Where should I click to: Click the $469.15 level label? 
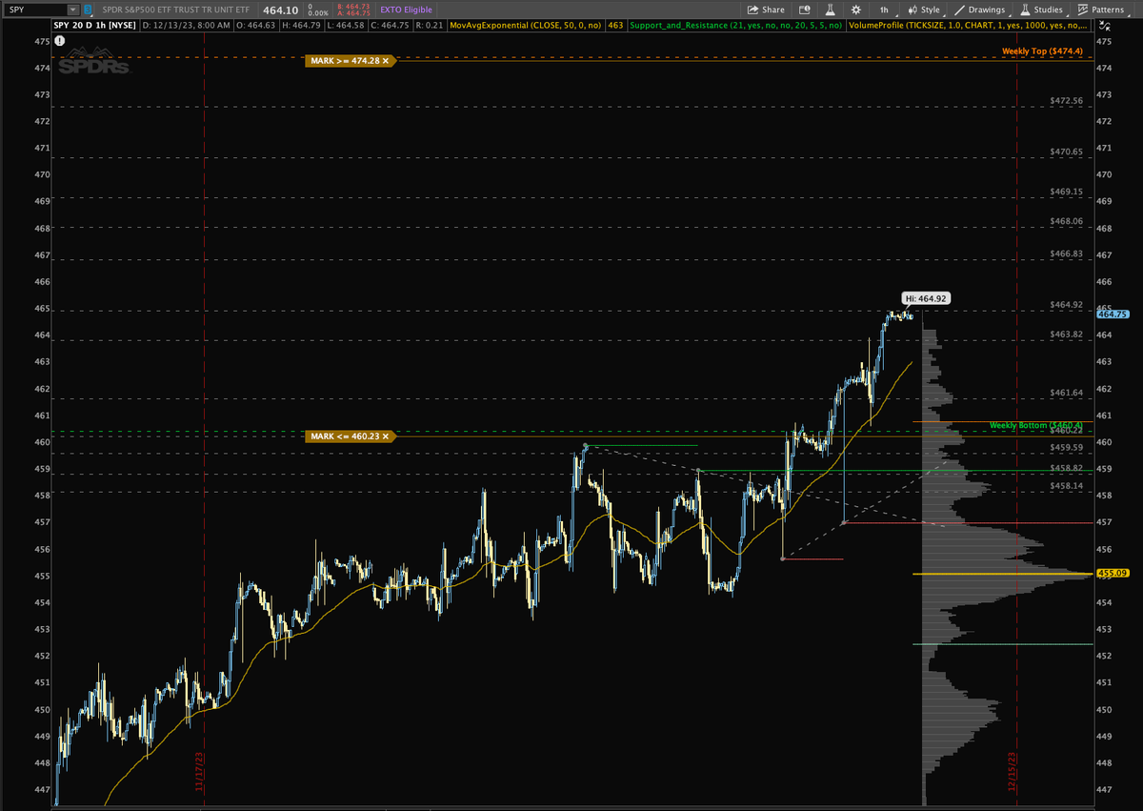(1067, 192)
